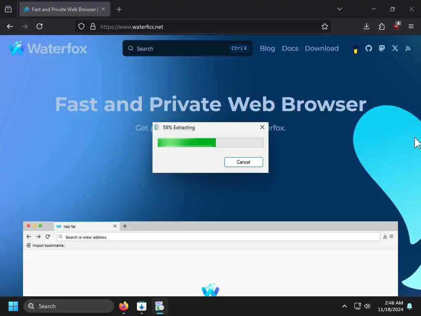Open the clock showing 2:46 AM

[x=391, y=306]
